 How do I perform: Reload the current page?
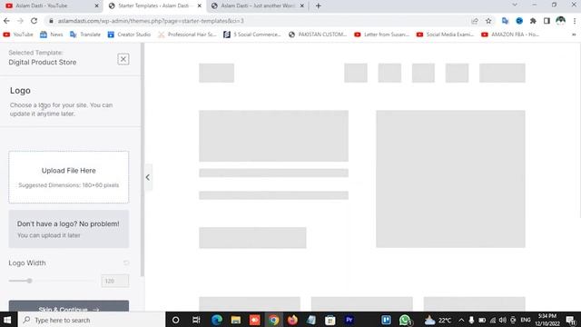click(x=34, y=21)
